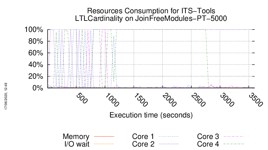Click the 40% y-axis label
Image resolution: width=268 pixels, height=150 pixels.
pos(36,64)
